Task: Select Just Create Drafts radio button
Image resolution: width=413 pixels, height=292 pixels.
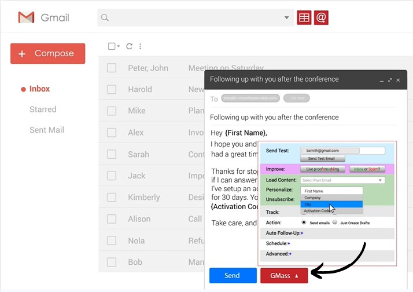Action: (335, 222)
